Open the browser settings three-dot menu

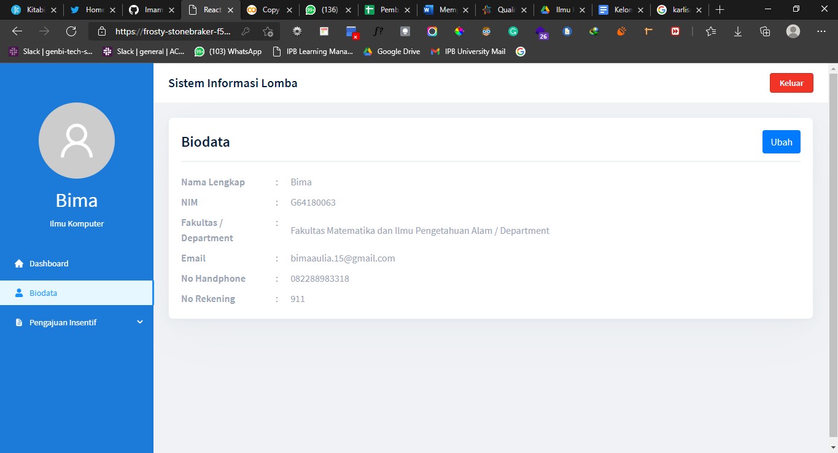pyautogui.click(x=821, y=31)
